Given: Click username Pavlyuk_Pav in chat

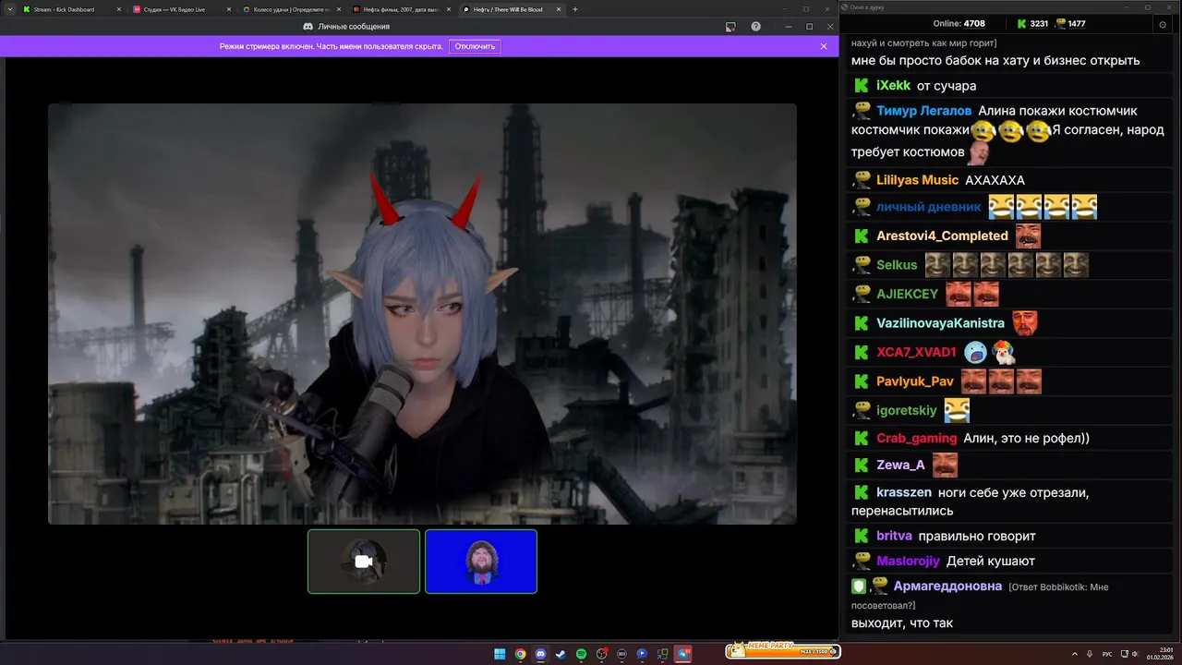Looking at the screenshot, I should coord(915,381).
